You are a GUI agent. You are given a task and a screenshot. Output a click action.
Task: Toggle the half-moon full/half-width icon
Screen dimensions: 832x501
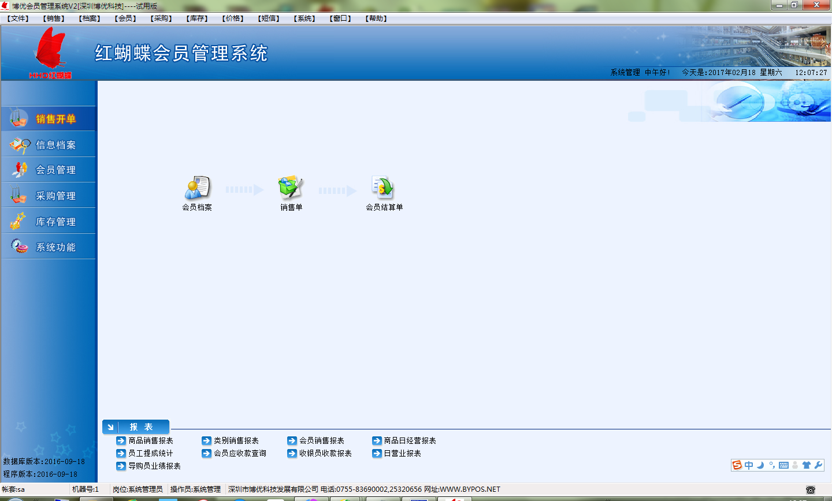click(760, 465)
